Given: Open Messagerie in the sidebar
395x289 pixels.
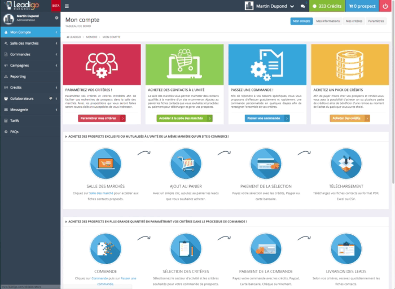Looking at the screenshot, I should [x=30, y=110].
